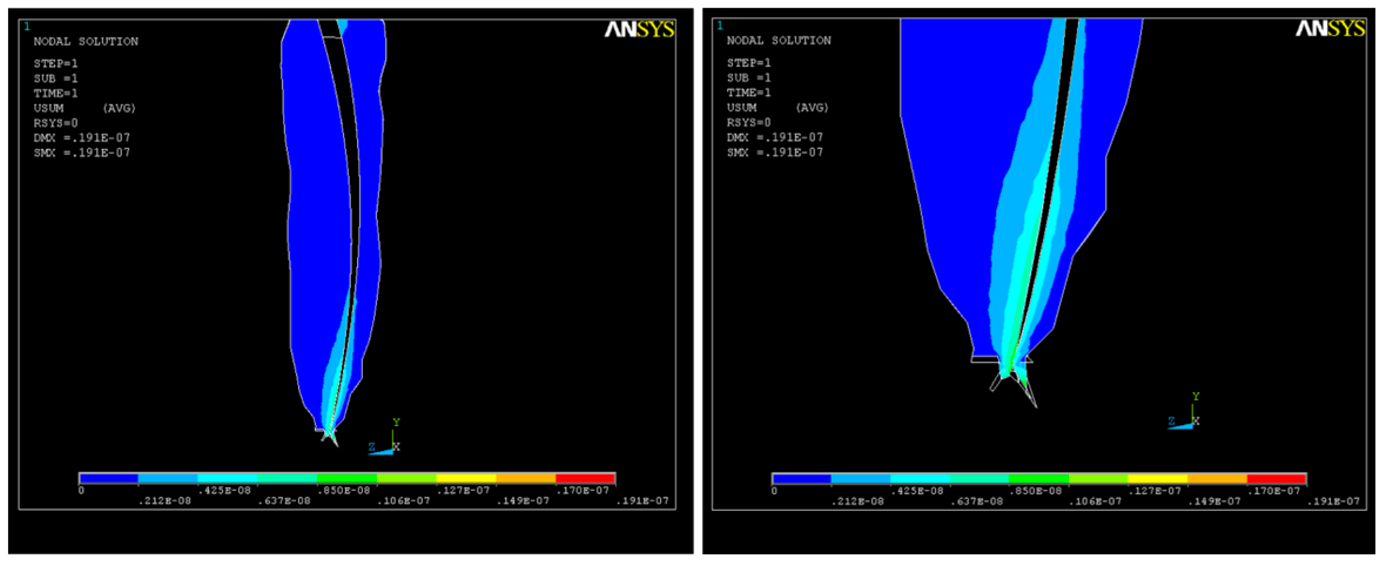Click legend value ".127E-07" in left plot
The image size is (1385, 563).
(x=463, y=491)
